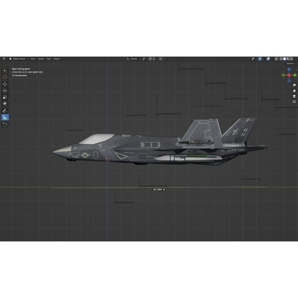
Task: Open the Add menu
Action: [x=49, y=59]
